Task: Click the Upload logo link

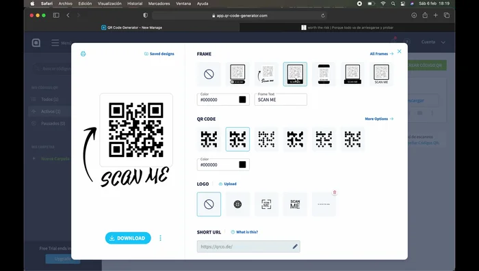Action: click(228, 184)
